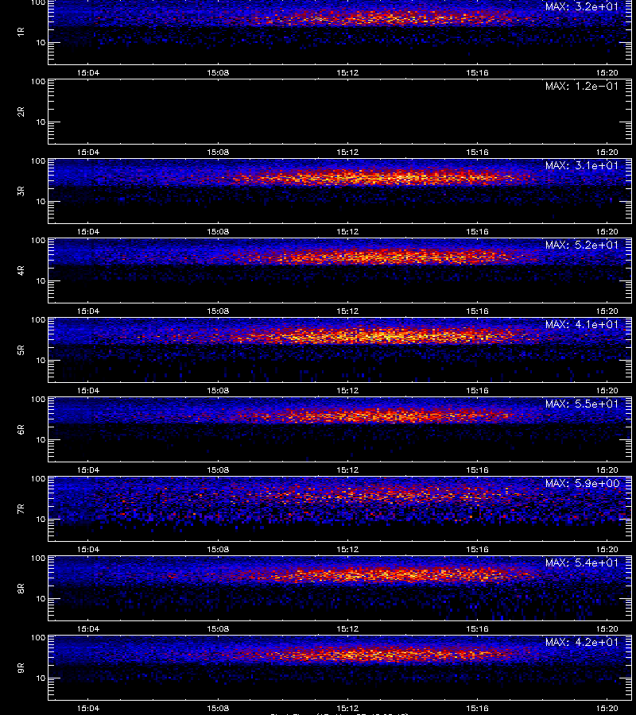Click the 100 y-axis label of panel 7R
This screenshot has height=715, width=636.
coord(38,479)
